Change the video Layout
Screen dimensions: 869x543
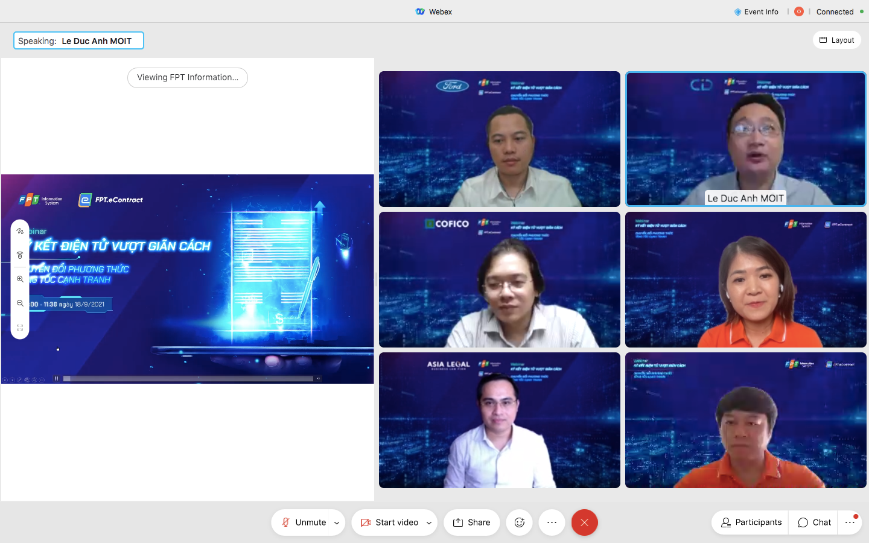[836, 40]
